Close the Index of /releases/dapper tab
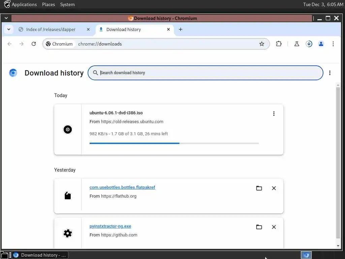The image size is (345, 259). coord(88,29)
